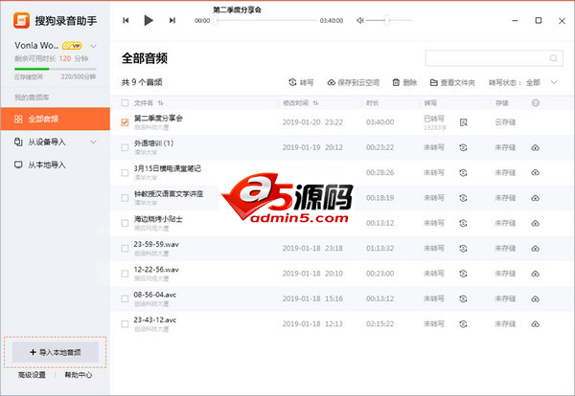Upload 钟教授汉语言文学讲座 to cloud icon
The height and width of the screenshot is (396, 575).
[536, 198]
